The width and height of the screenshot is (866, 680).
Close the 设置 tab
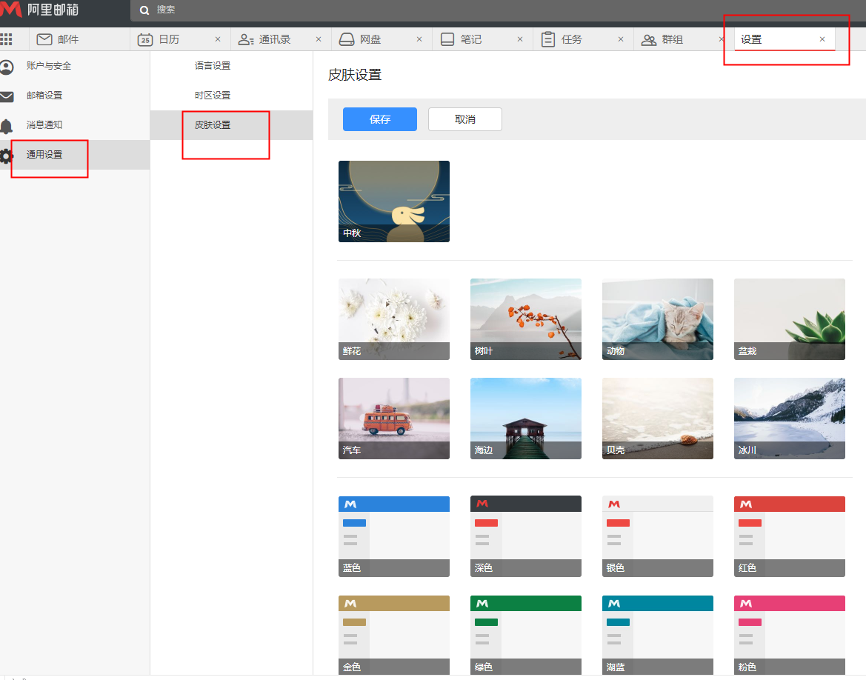click(822, 39)
